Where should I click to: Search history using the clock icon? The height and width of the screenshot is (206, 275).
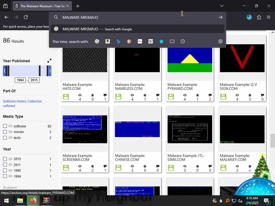click(x=183, y=41)
